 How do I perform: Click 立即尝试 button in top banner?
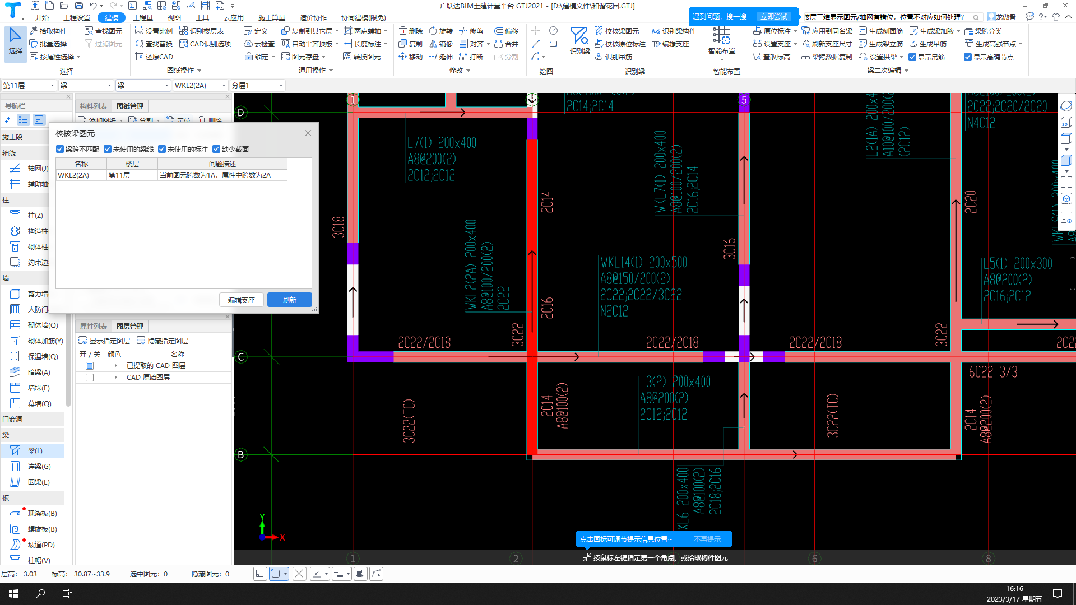(x=774, y=17)
